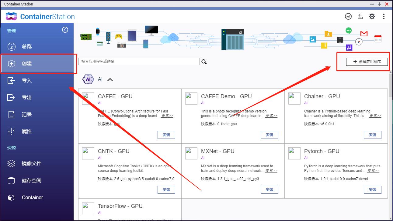Show more of MXNet description
Screen dimensions: 393x221
point(272,171)
